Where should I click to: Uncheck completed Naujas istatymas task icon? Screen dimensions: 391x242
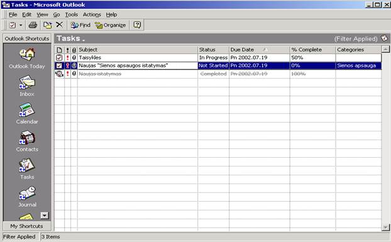(x=59, y=74)
